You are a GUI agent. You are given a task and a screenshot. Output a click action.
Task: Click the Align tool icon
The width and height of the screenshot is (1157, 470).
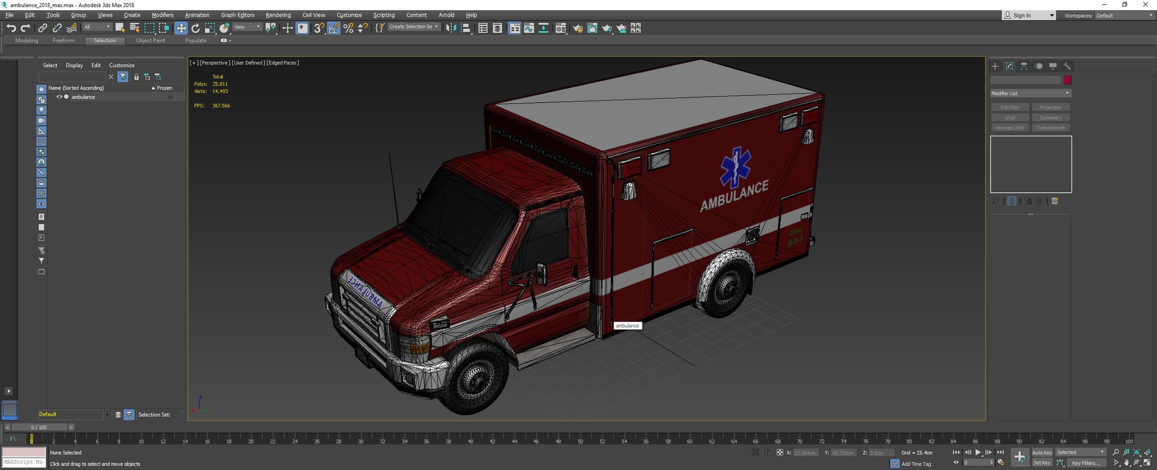[x=465, y=28]
